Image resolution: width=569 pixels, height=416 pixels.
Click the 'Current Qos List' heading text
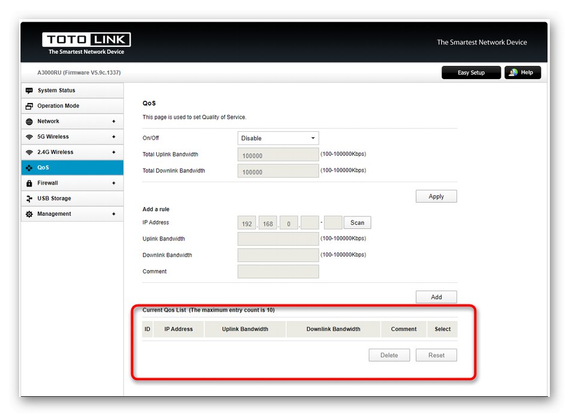164,311
